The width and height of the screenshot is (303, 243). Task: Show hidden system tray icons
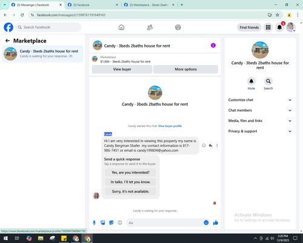(255, 238)
